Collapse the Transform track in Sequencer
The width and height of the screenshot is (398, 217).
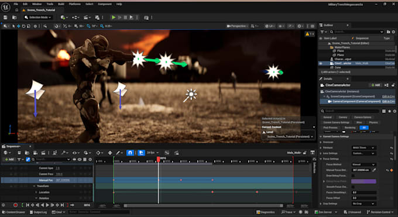(35, 186)
